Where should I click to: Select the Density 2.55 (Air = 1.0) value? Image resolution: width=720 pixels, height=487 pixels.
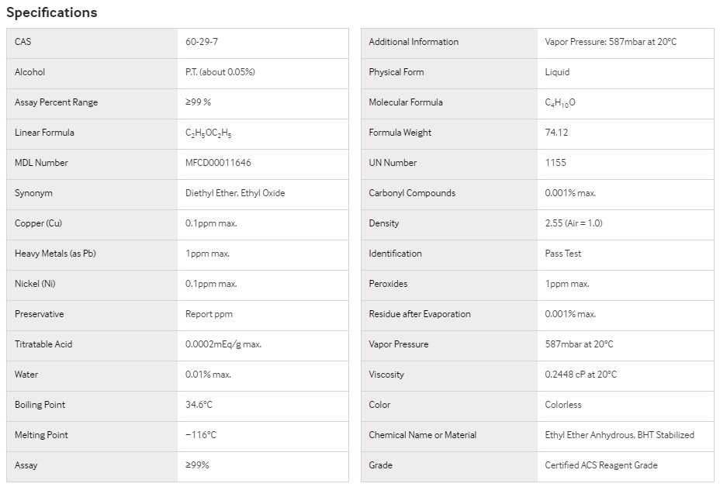tap(573, 223)
